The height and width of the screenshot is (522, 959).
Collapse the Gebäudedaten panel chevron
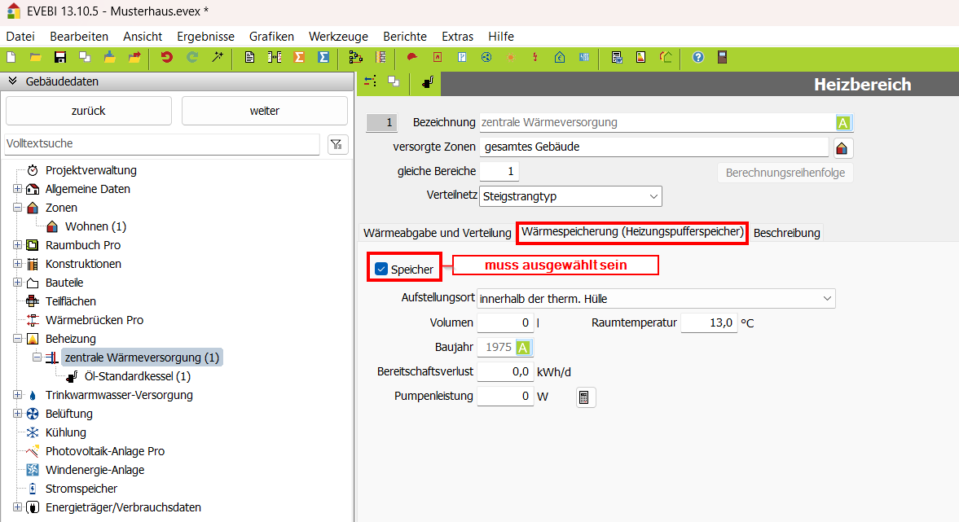[x=13, y=81]
